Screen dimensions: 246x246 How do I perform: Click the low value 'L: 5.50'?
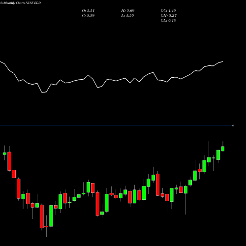[127, 15]
